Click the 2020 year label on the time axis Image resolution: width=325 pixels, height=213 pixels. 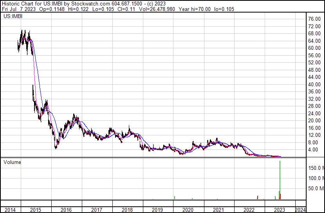pos(188,210)
